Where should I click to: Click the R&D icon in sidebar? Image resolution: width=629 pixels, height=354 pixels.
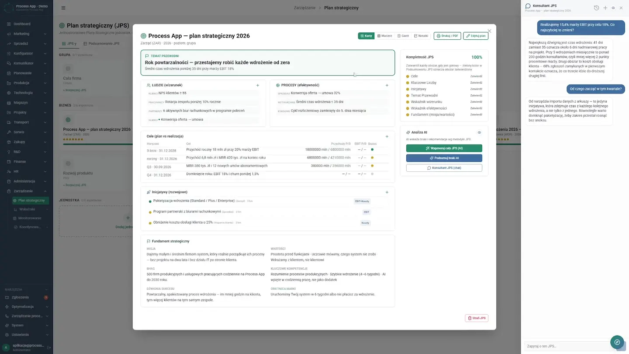coord(9,152)
